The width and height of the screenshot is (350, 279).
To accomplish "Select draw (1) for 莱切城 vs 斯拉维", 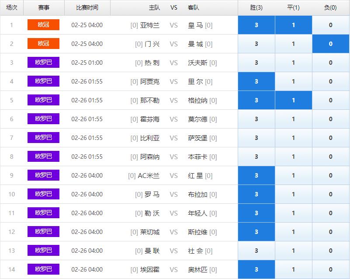I will tap(294, 232).
